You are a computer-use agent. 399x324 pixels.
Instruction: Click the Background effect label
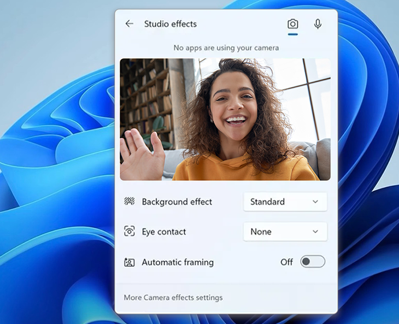coord(177,202)
